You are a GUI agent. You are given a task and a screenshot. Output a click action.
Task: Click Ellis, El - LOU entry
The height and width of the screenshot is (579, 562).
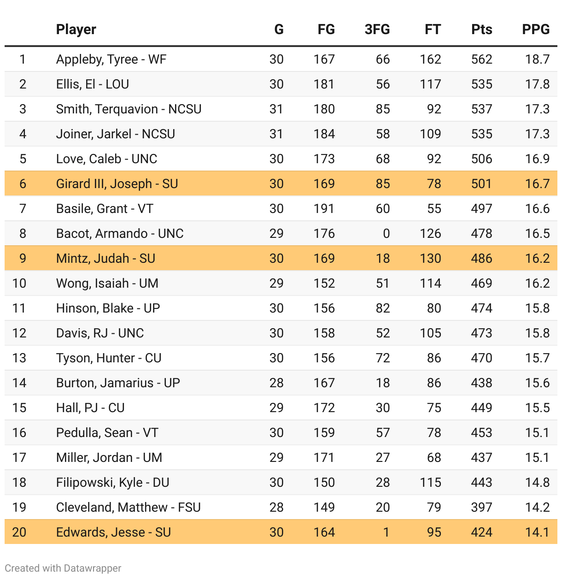(x=93, y=84)
